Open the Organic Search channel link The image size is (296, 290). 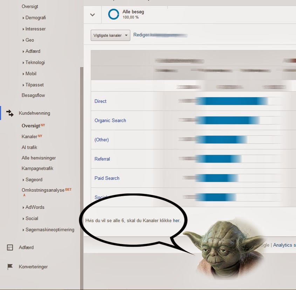click(x=110, y=120)
